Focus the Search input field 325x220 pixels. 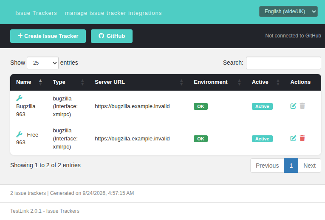pyautogui.click(x=283, y=63)
